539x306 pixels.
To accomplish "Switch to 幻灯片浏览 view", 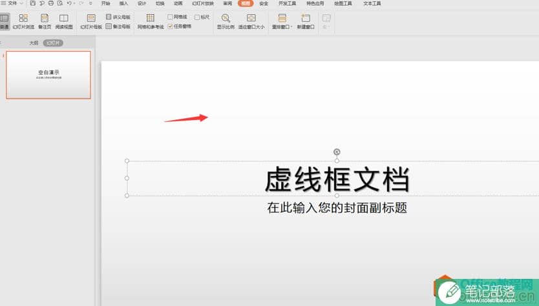I will 23,21.
